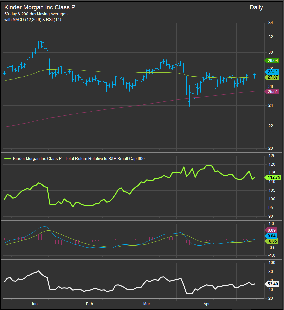Click the 53.40 RSI value tag

(x=272, y=284)
